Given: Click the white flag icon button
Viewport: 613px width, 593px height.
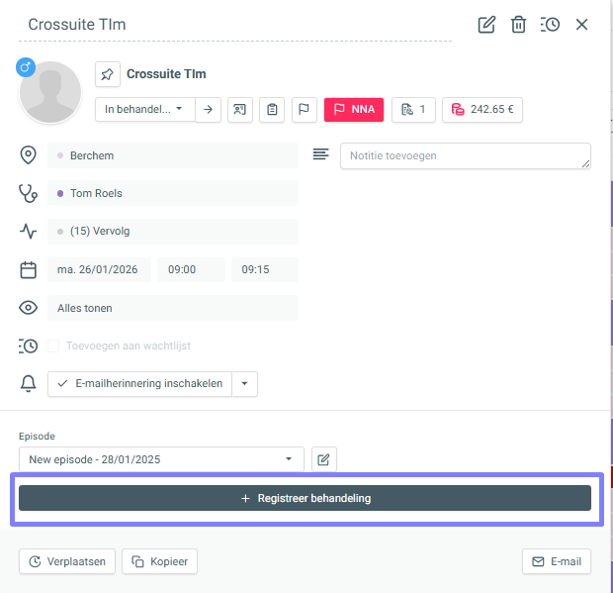Looking at the screenshot, I should click(x=304, y=109).
